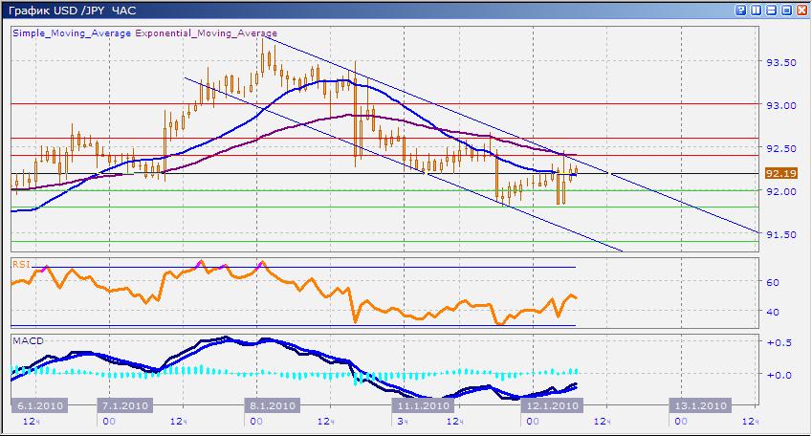The height and width of the screenshot is (436, 812).
Task: Close the USD/JPY chart window
Action: coord(802,10)
